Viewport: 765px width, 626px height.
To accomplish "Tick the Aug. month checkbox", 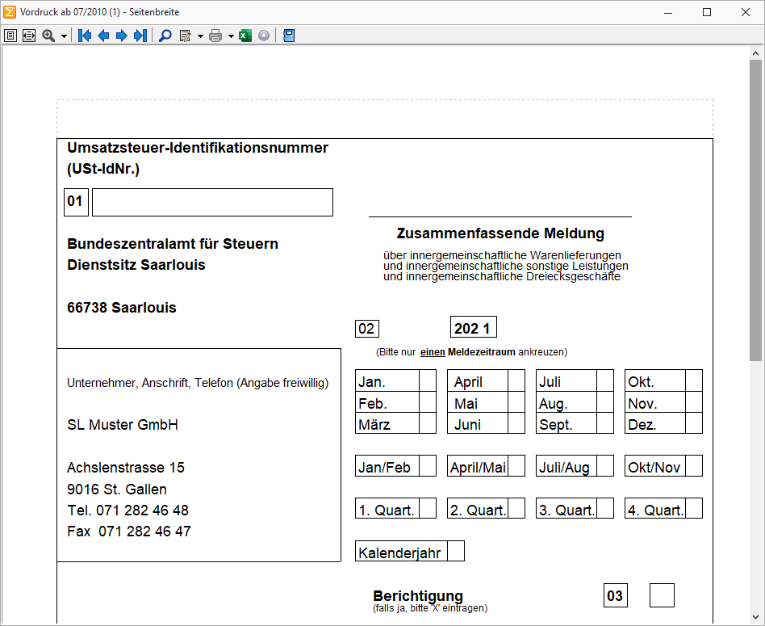I will pos(605,402).
